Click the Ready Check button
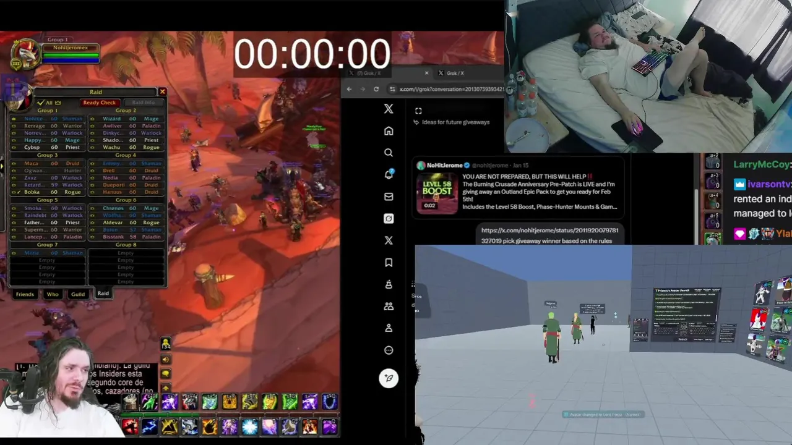 point(99,103)
